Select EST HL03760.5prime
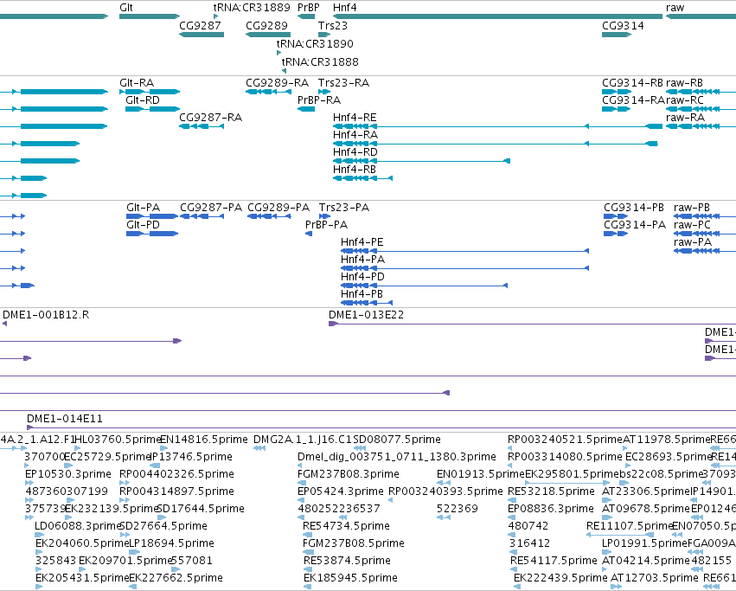 (x=78, y=448)
